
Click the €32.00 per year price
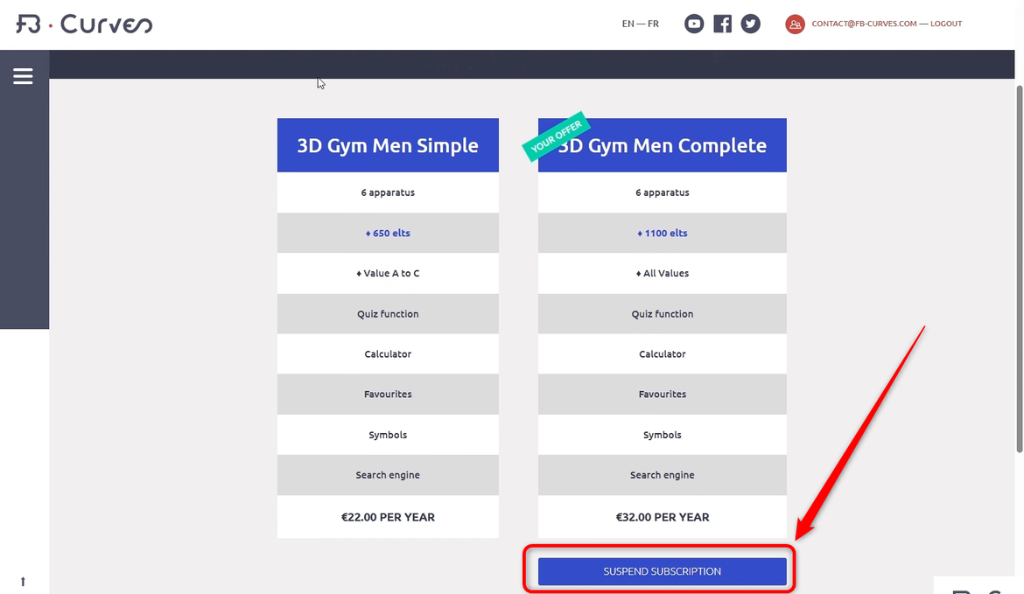coord(663,517)
